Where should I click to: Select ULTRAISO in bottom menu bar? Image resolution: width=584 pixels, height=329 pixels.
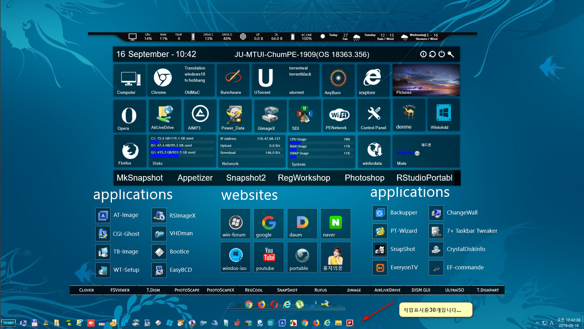(x=454, y=290)
